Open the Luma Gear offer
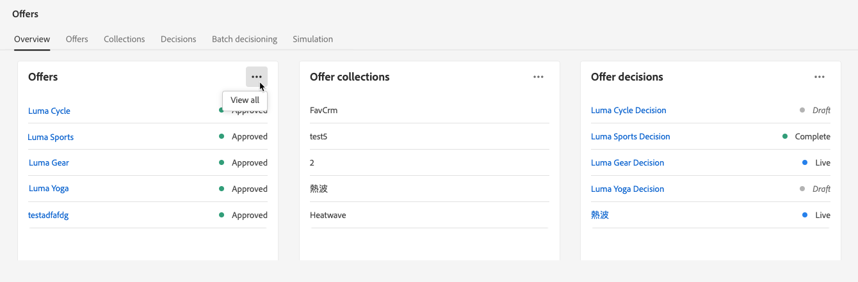Screen dimensions: 858x282 click(49, 162)
